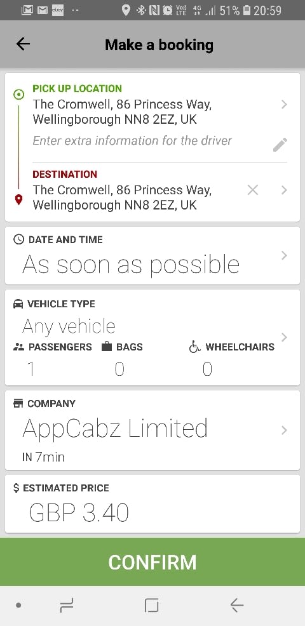The width and height of the screenshot is (305, 626).
Task: Tap Android recent apps navigation button
Action: point(66,606)
